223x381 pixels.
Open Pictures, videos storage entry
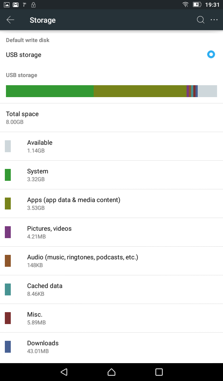pos(111,232)
